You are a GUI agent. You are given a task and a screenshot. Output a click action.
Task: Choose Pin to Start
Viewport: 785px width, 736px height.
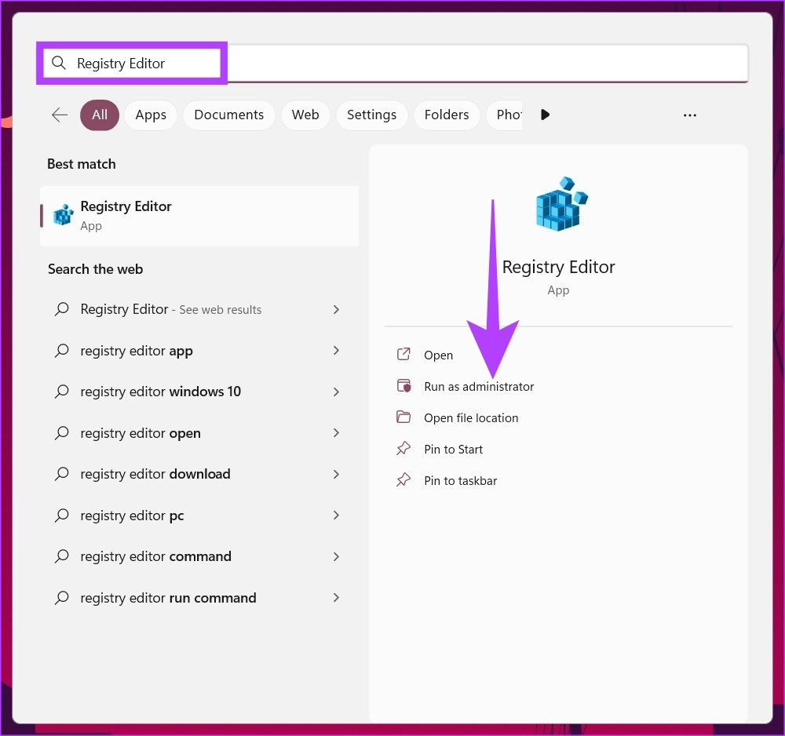coord(453,450)
